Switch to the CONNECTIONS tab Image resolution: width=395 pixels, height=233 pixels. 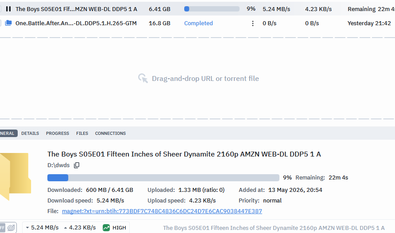pyautogui.click(x=110, y=134)
